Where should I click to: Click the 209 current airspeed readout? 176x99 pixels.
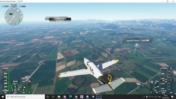pyautogui.click(x=5, y=80)
